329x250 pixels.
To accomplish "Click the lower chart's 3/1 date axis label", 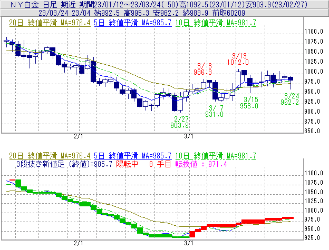I will pos(188,243).
